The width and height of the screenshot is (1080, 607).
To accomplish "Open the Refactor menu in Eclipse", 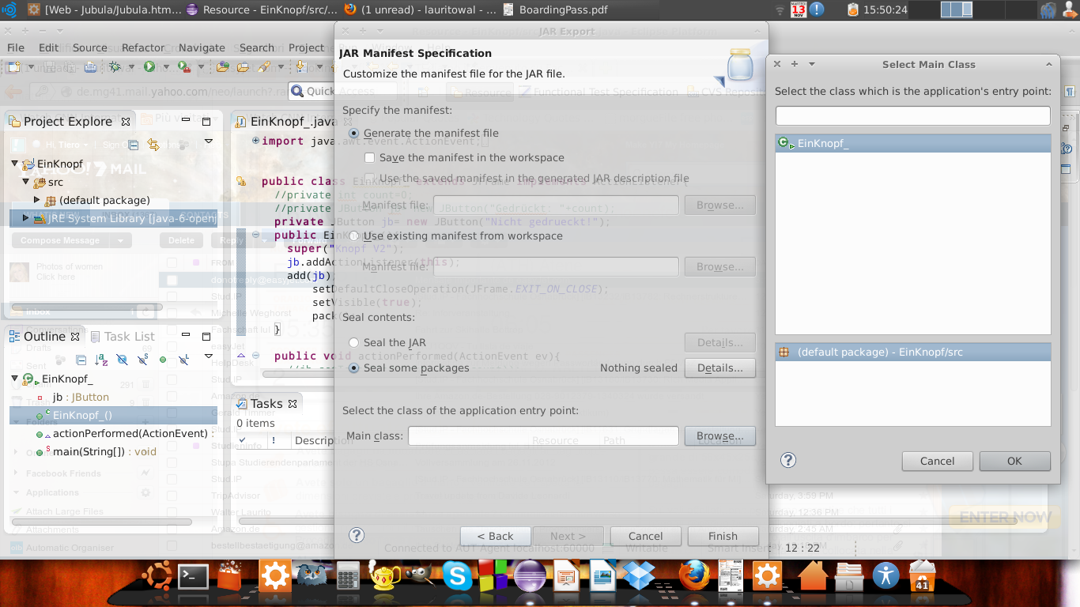I will point(143,47).
